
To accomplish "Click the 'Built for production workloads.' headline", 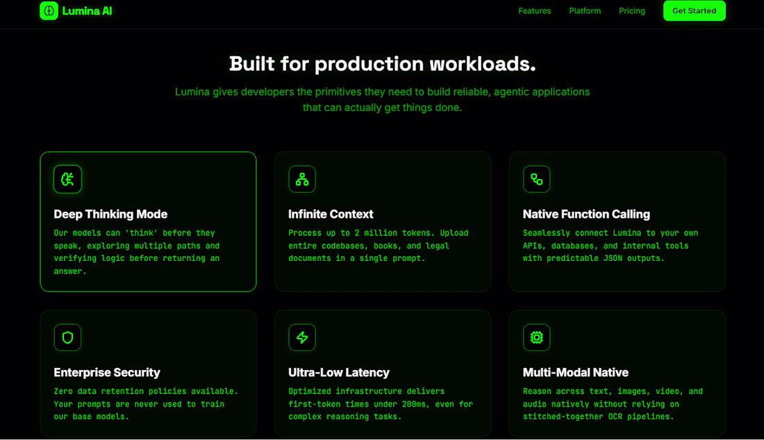I will click(383, 64).
